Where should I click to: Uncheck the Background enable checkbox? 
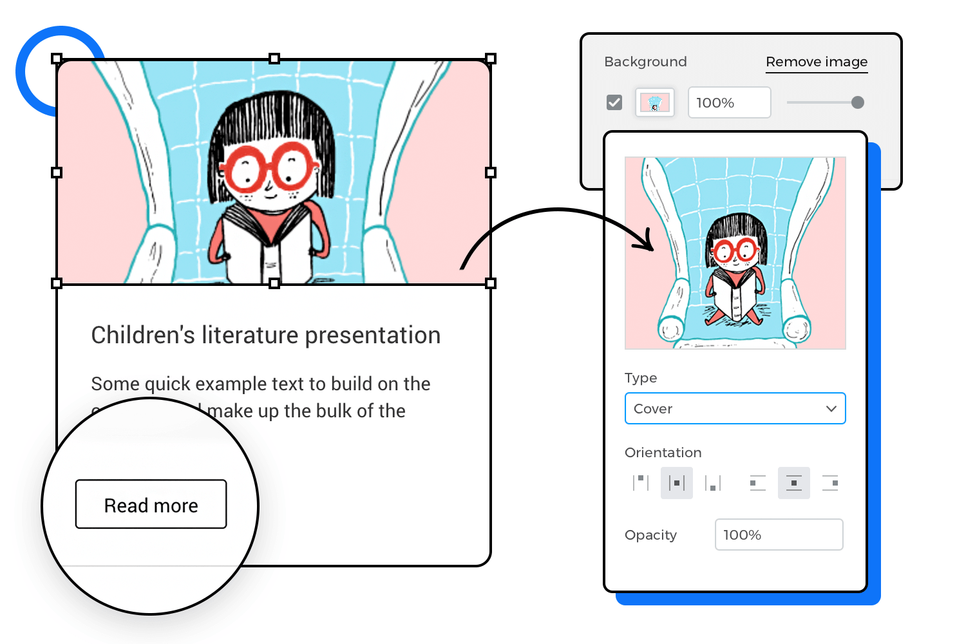pyautogui.click(x=614, y=102)
